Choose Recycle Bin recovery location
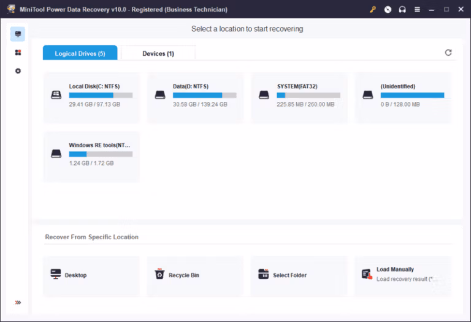The height and width of the screenshot is (322, 471). coord(195,277)
